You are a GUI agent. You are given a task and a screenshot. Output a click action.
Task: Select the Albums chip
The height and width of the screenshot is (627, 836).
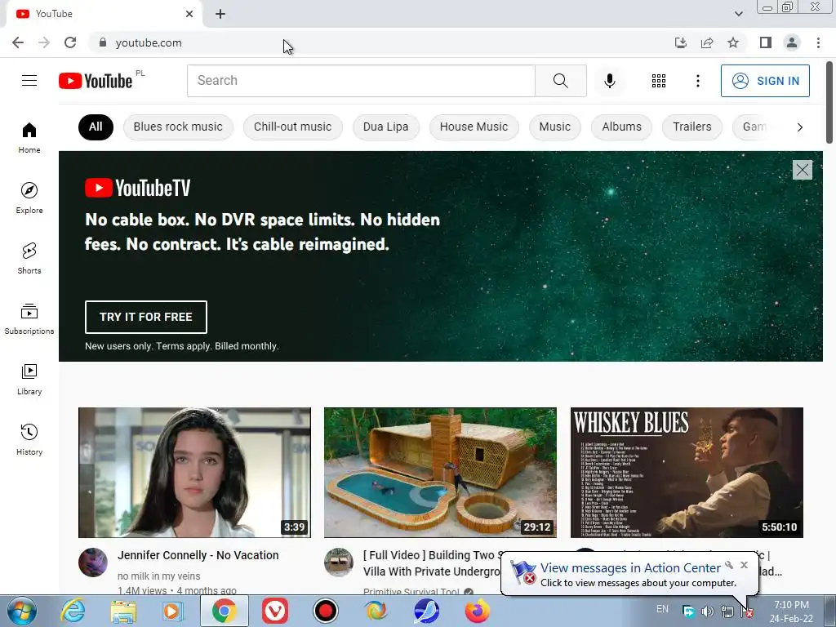point(621,127)
